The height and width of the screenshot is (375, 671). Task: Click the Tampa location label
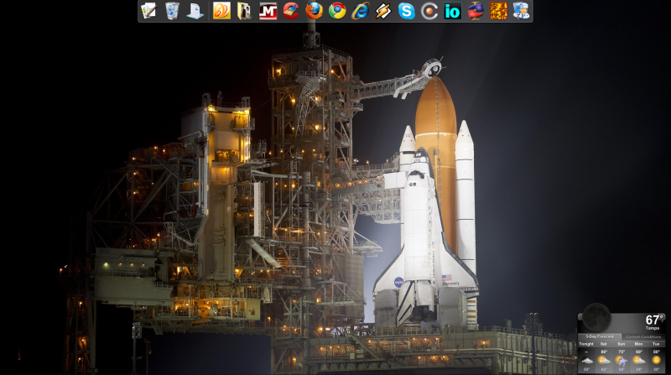(x=654, y=328)
